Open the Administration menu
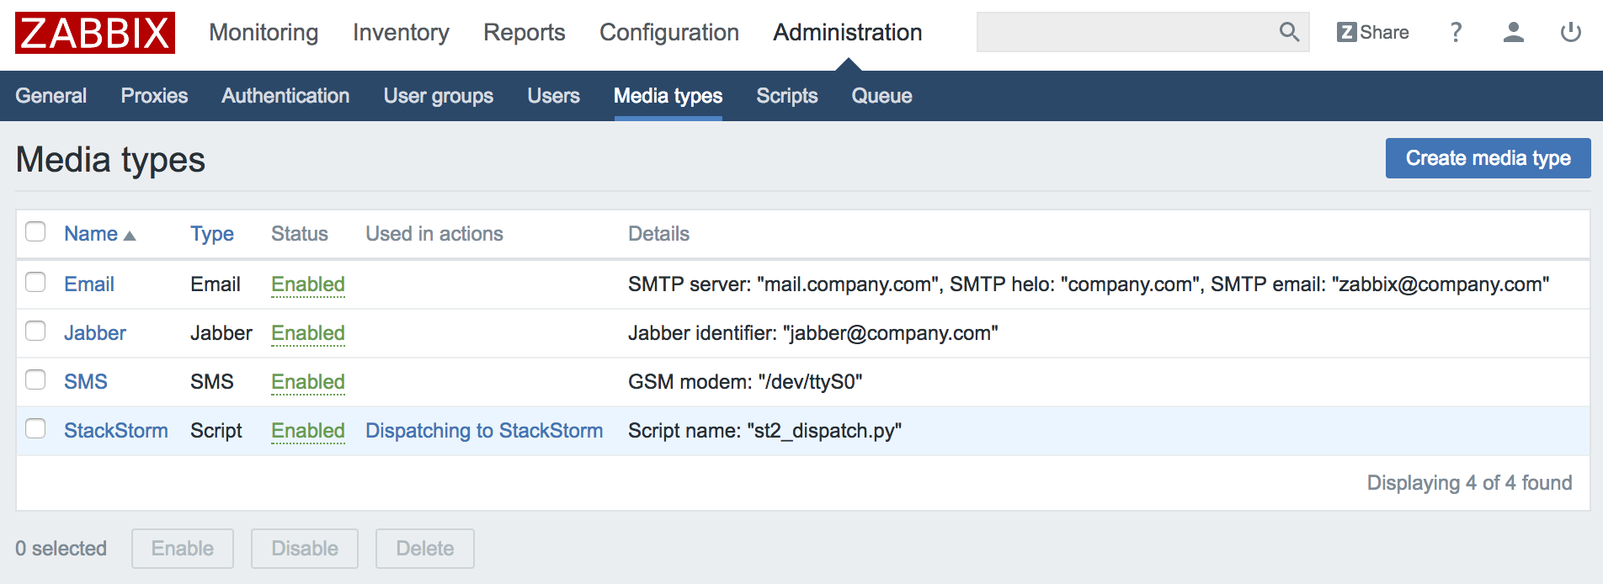Viewport: 1603px width, 584px height. pyautogui.click(x=848, y=33)
